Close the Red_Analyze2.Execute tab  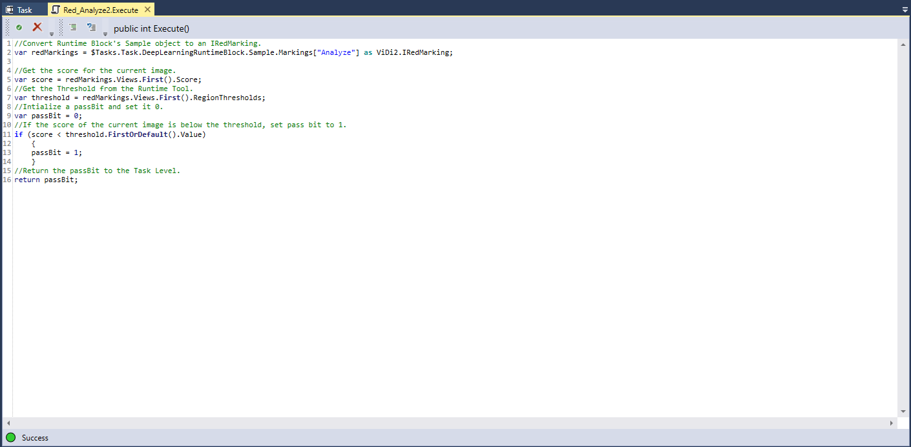click(x=148, y=10)
